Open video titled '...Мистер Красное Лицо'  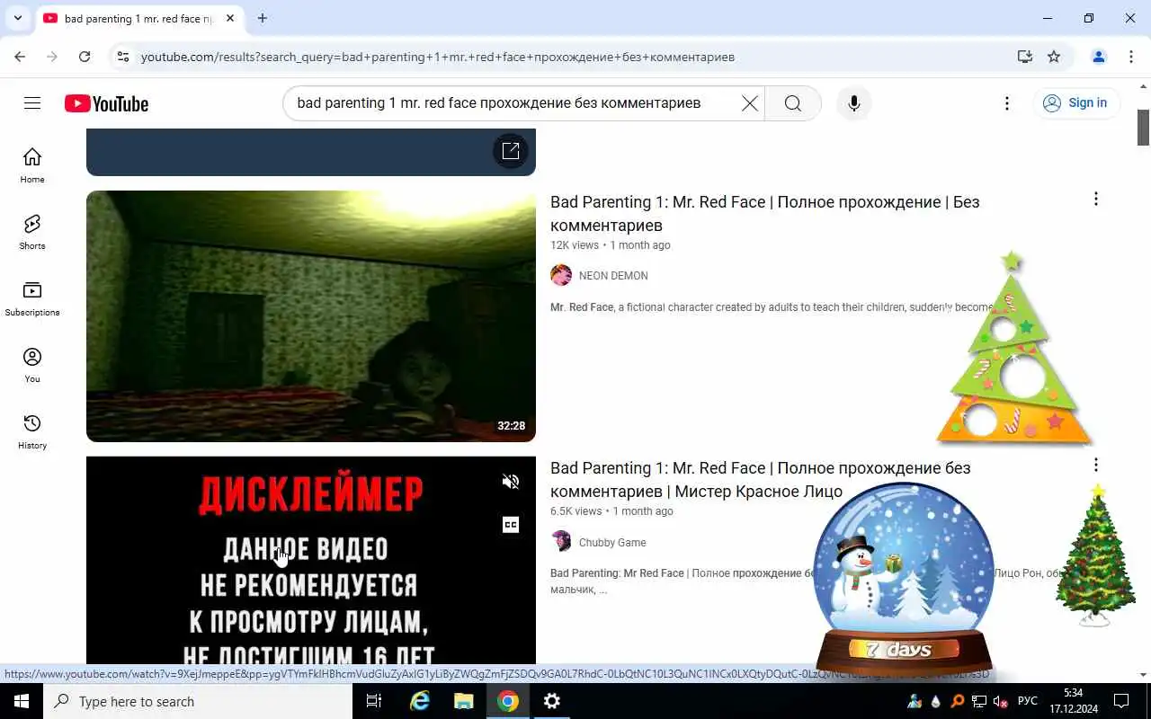[x=761, y=479]
